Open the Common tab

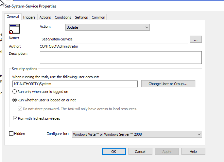[x=98, y=17]
